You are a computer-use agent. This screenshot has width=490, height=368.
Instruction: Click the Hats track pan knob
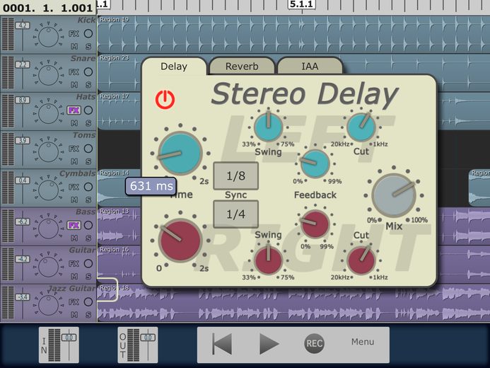click(x=48, y=114)
